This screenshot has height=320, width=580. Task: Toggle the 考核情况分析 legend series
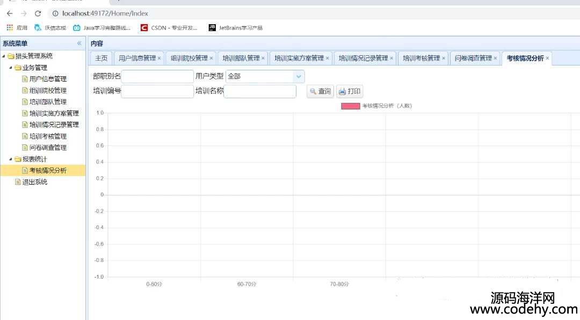click(350, 106)
